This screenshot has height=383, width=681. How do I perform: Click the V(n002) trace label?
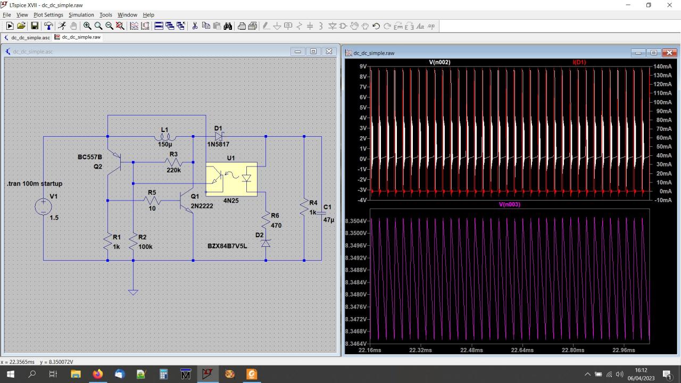tap(439, 62)
